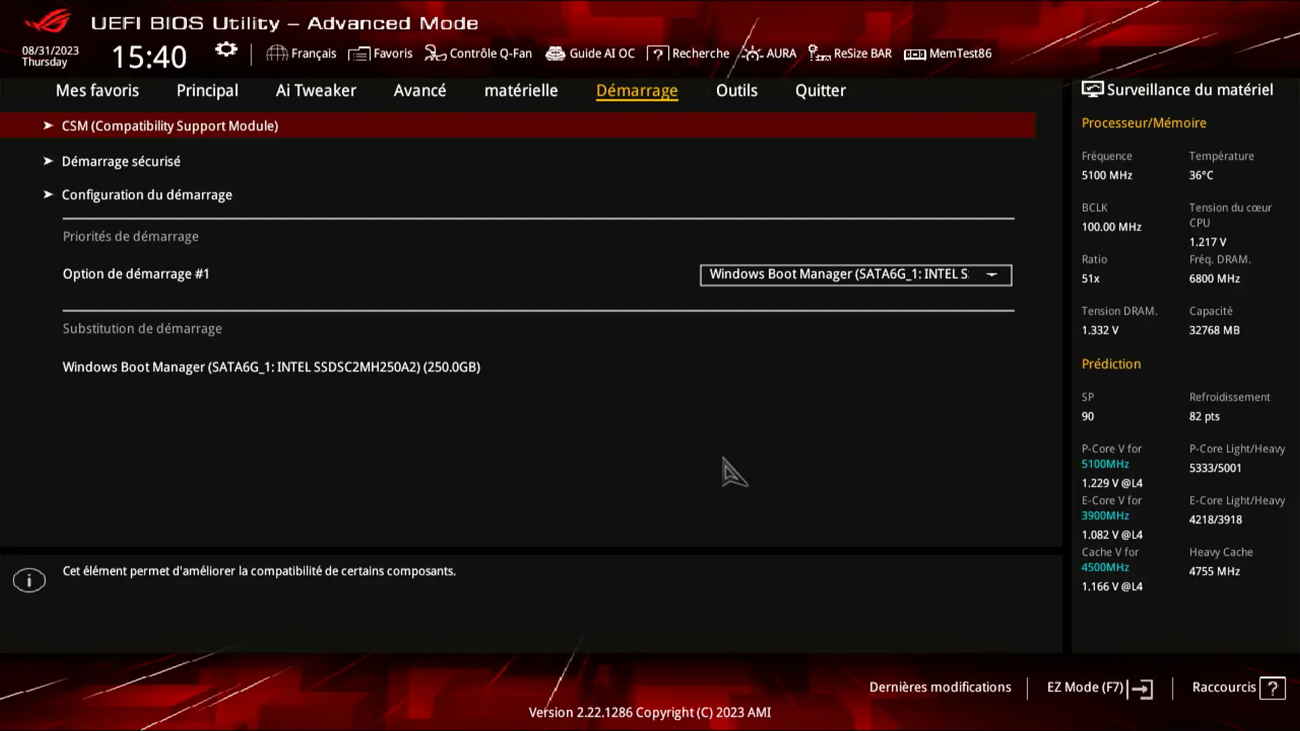1300x731 pixels.
Task: Click the ReSize BAR icon
Action: pos(819,53)
